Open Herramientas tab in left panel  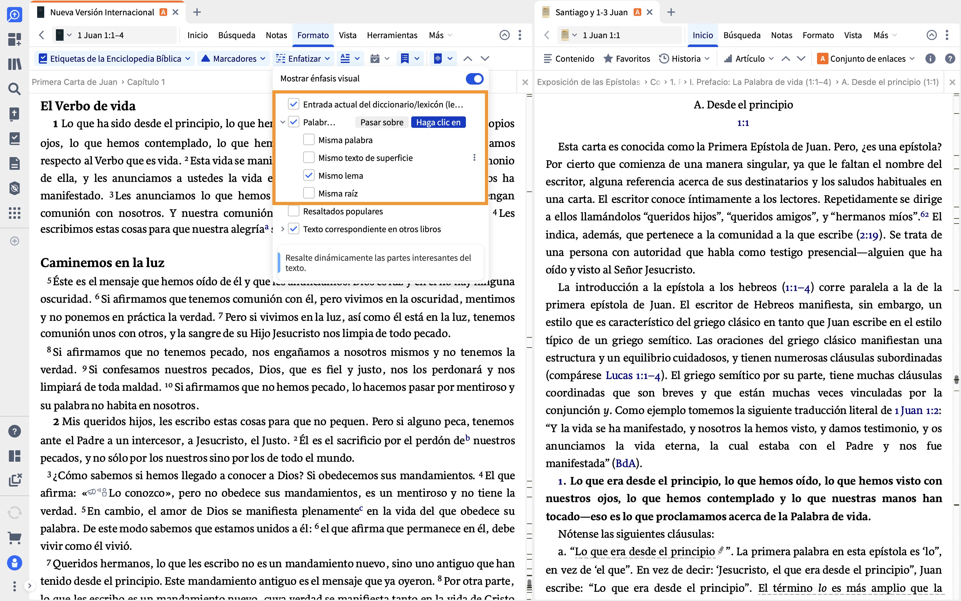(x=392, y=35)
